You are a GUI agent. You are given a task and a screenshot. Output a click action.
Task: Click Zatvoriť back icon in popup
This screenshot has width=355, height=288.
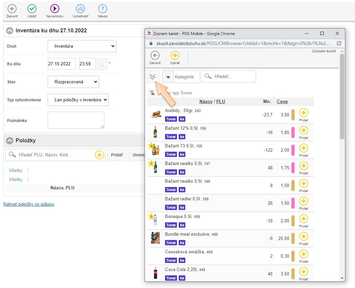[155, 56]
